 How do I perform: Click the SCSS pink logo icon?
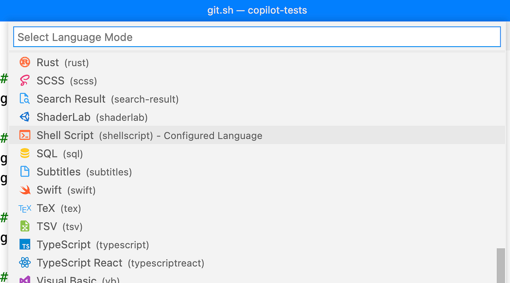coord(24,81)
